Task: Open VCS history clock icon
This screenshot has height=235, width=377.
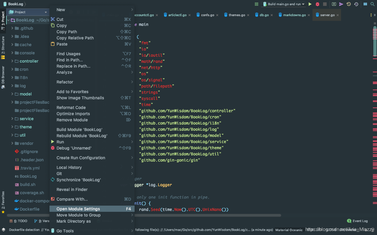Action: (349, 4)
